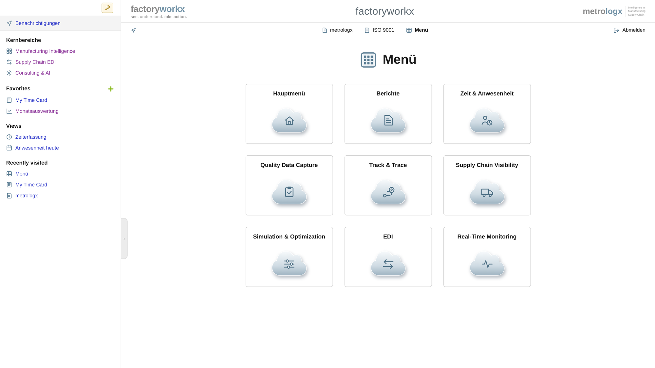Click the arrows icon beside Supply Chain EDI
Image resolution: width=655 pixels, height=368 pixels.
pos(9,62)
